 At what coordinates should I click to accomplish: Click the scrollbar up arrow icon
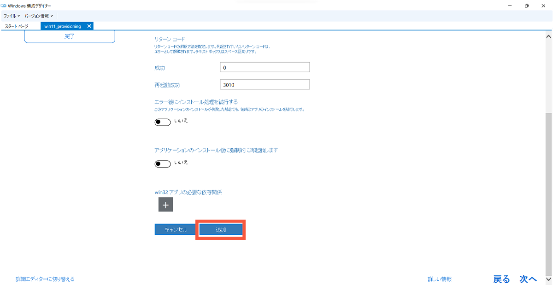548,35
